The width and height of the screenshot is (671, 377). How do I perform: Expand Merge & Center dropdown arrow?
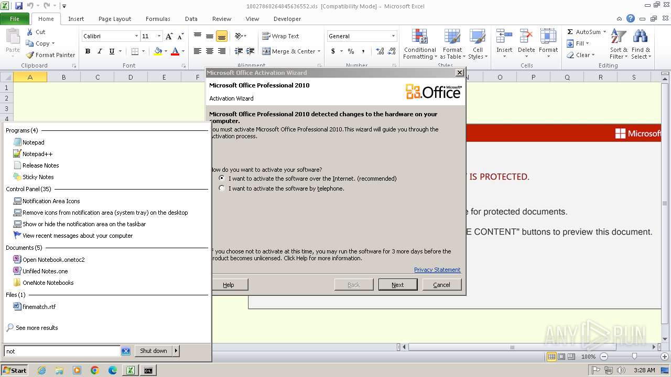click(x=320, y=51)
